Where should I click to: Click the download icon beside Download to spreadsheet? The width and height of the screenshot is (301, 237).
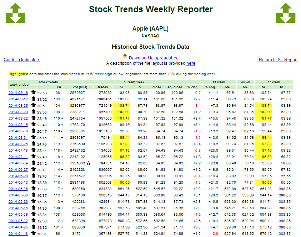pos(125,57)
